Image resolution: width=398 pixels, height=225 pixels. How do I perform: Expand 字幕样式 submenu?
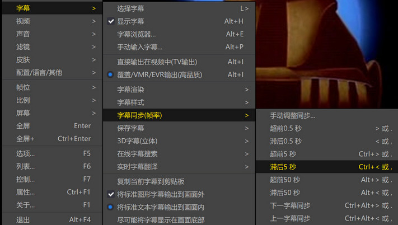tap(179, 102)
